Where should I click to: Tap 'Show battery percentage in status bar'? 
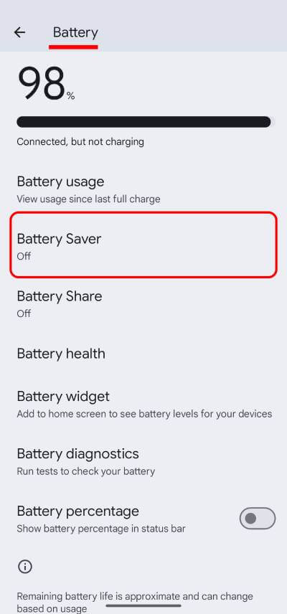(x=101, y=529)
